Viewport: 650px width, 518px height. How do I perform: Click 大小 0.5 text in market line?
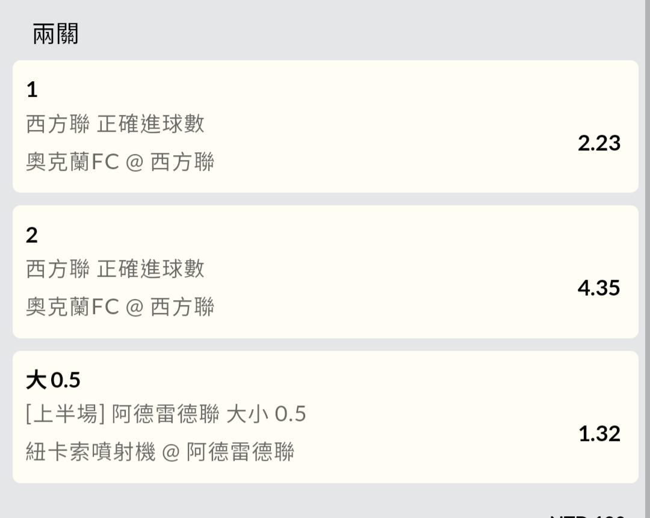pyautogui.click(x=266, y=415)
